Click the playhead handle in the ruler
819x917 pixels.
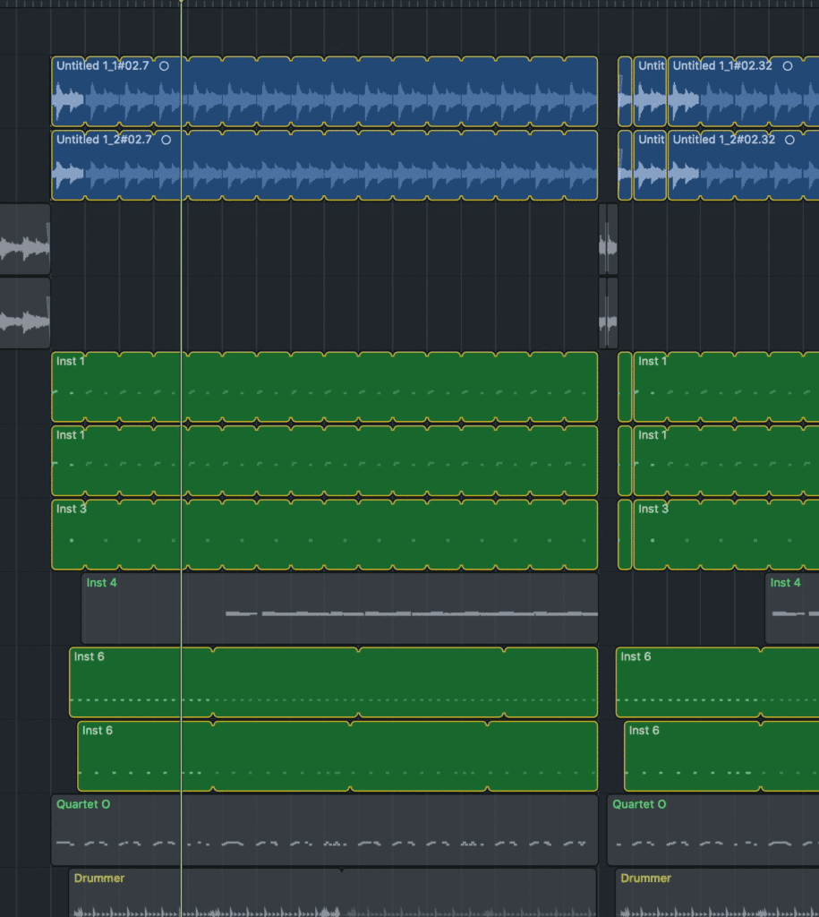pos(181,2)
